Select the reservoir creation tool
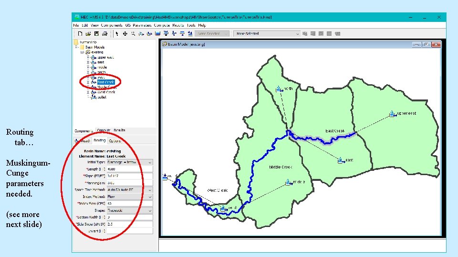The image size is (458, 257). pyautogui.click(x=158, y=34)
